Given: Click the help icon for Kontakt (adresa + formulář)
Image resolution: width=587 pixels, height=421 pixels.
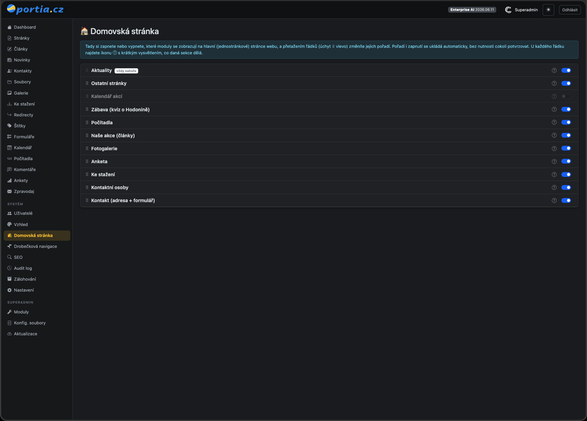Looking at the screenshot, I should 554,200.
